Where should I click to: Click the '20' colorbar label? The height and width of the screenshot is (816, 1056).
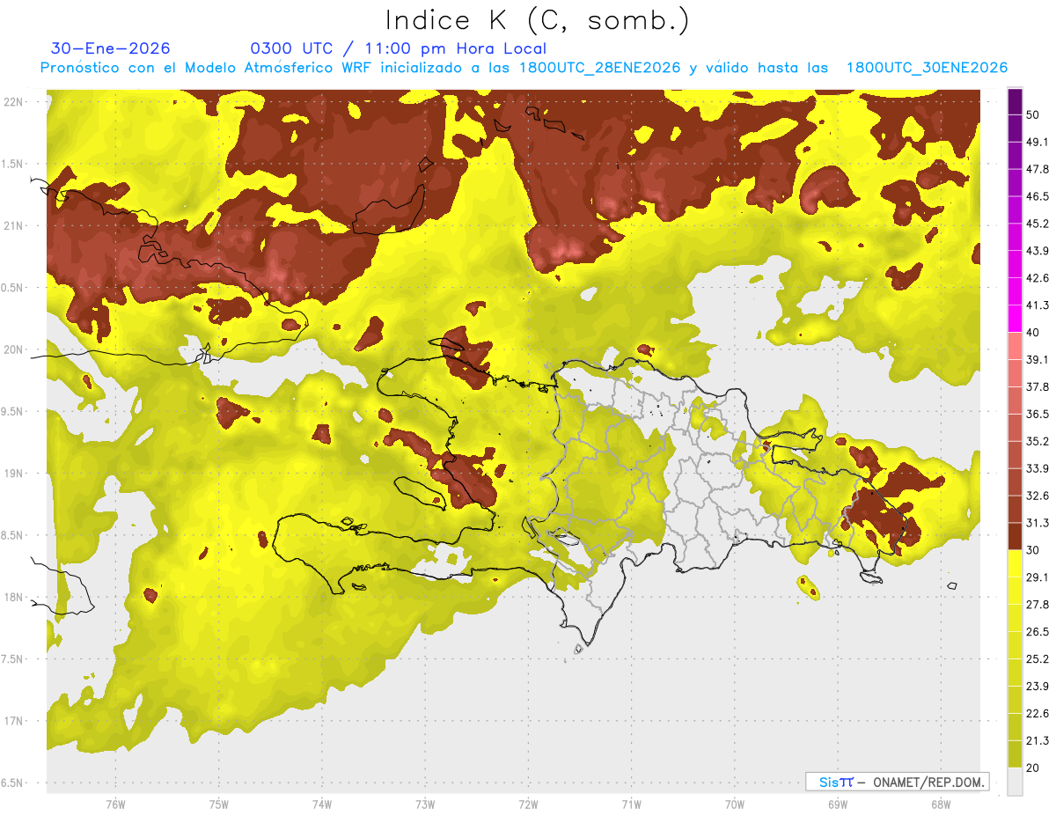[1033, 768]
